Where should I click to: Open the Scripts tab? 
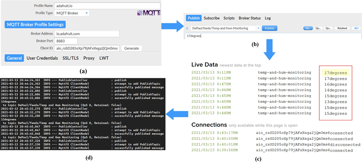click(x=229, y=18)
